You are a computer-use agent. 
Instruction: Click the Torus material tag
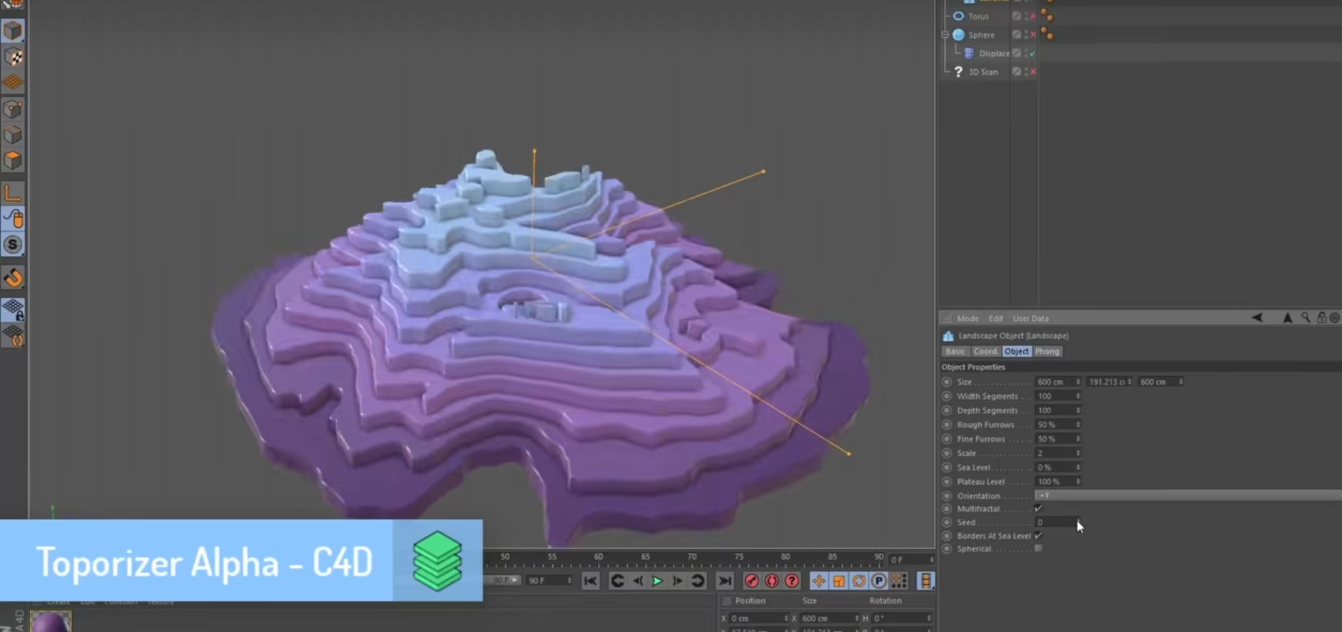(x=1047, y=15)
